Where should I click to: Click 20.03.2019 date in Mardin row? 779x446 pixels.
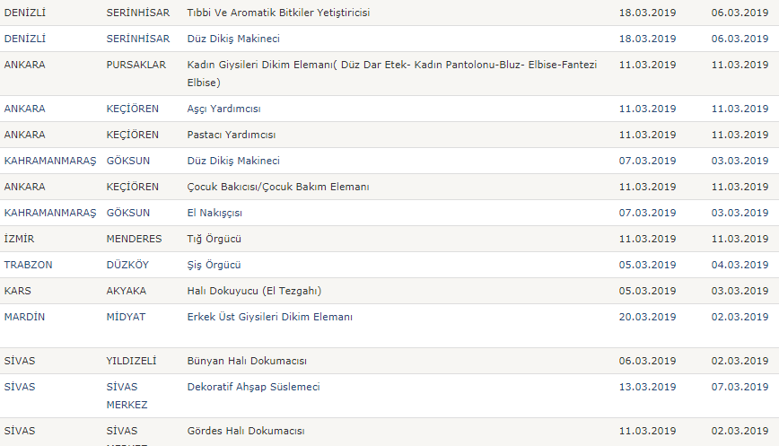pos(647,317)
